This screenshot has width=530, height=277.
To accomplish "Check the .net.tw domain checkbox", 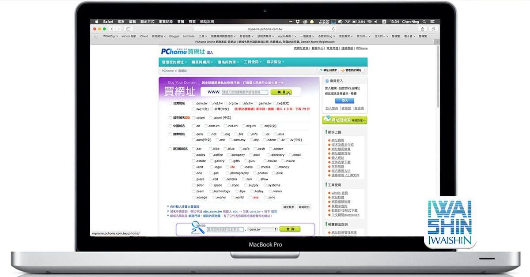I will [211, 103].
